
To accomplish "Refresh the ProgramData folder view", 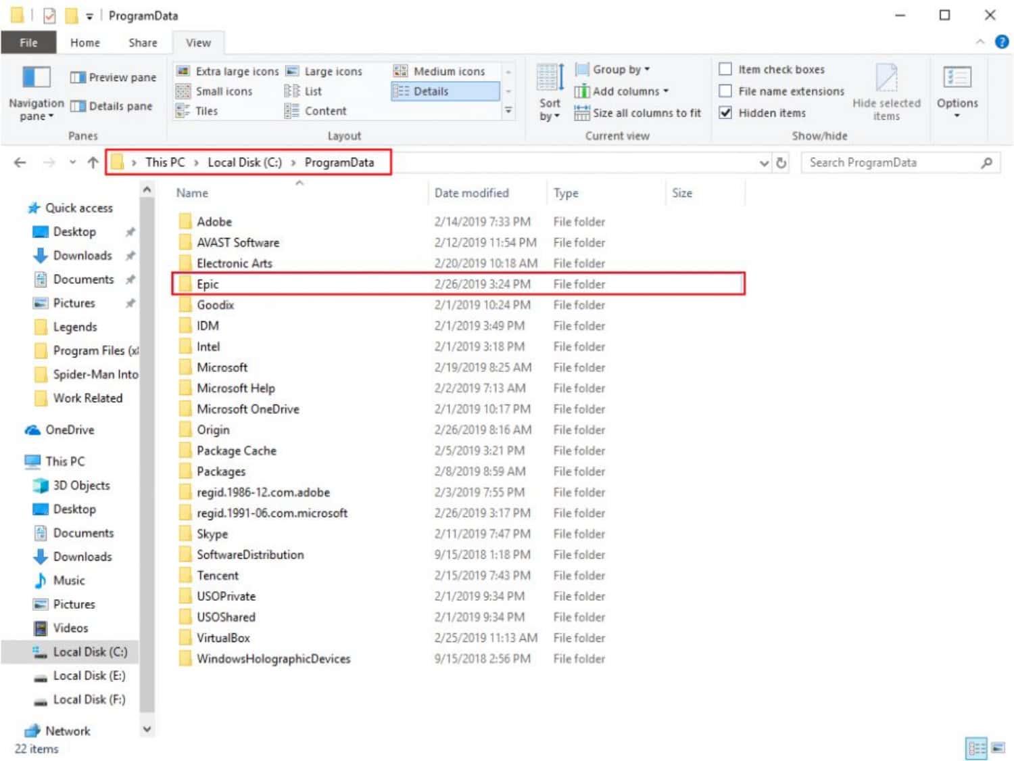I will coord(781,162).
